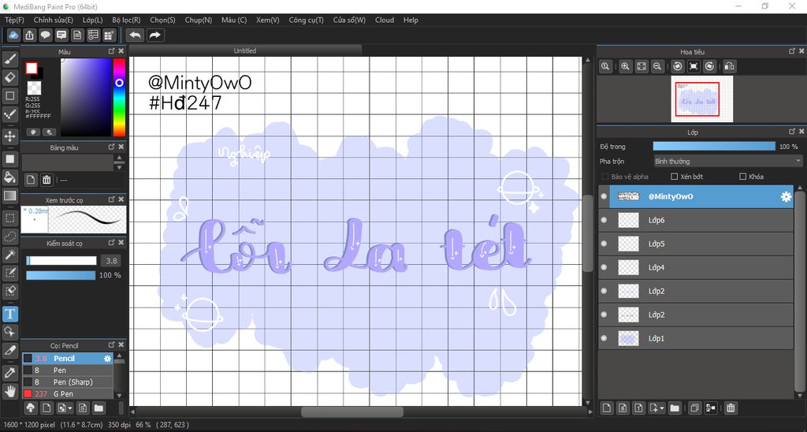Select the G Pen brush
The height and width of the screenshot is (432, 807).
click(x=68, y=393)
